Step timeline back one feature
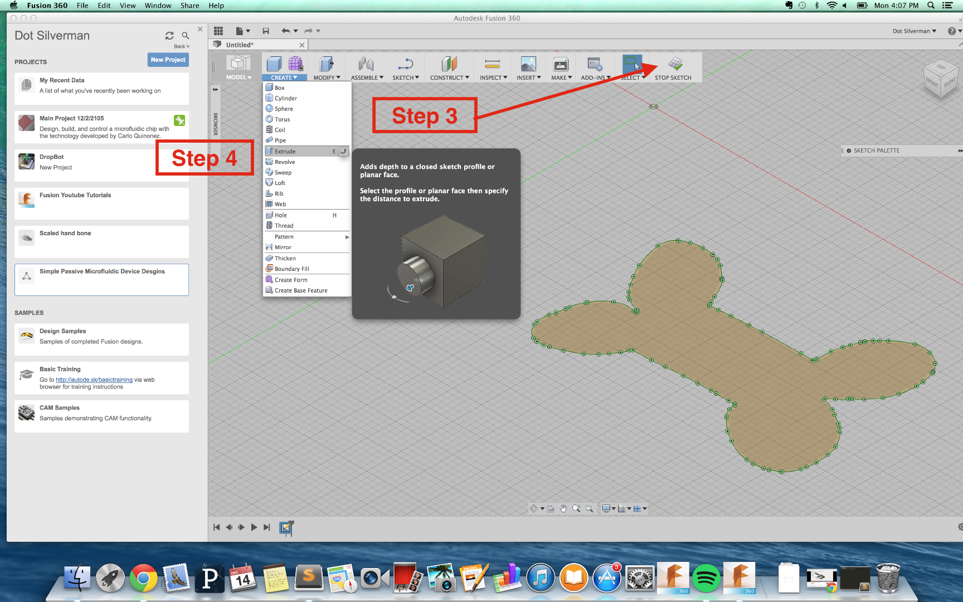Screen dimensions: 963x602 pos(229,527)
